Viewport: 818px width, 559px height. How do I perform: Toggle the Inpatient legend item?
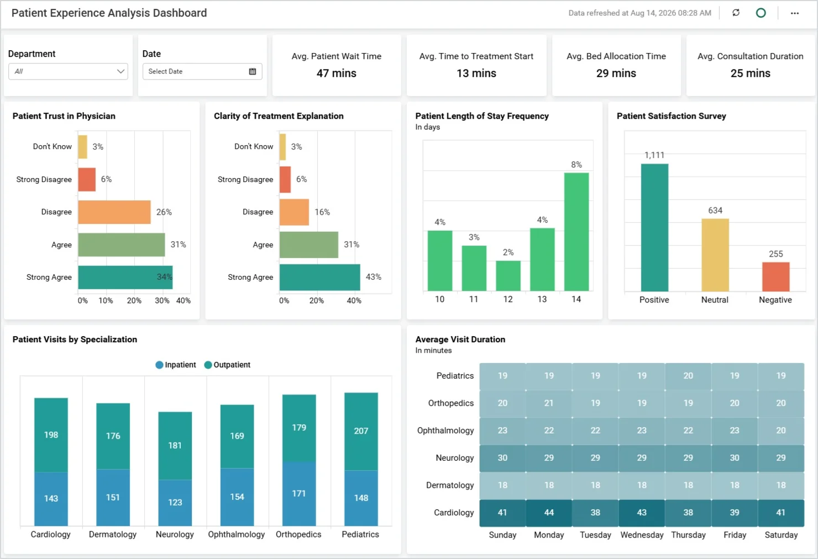176,365
